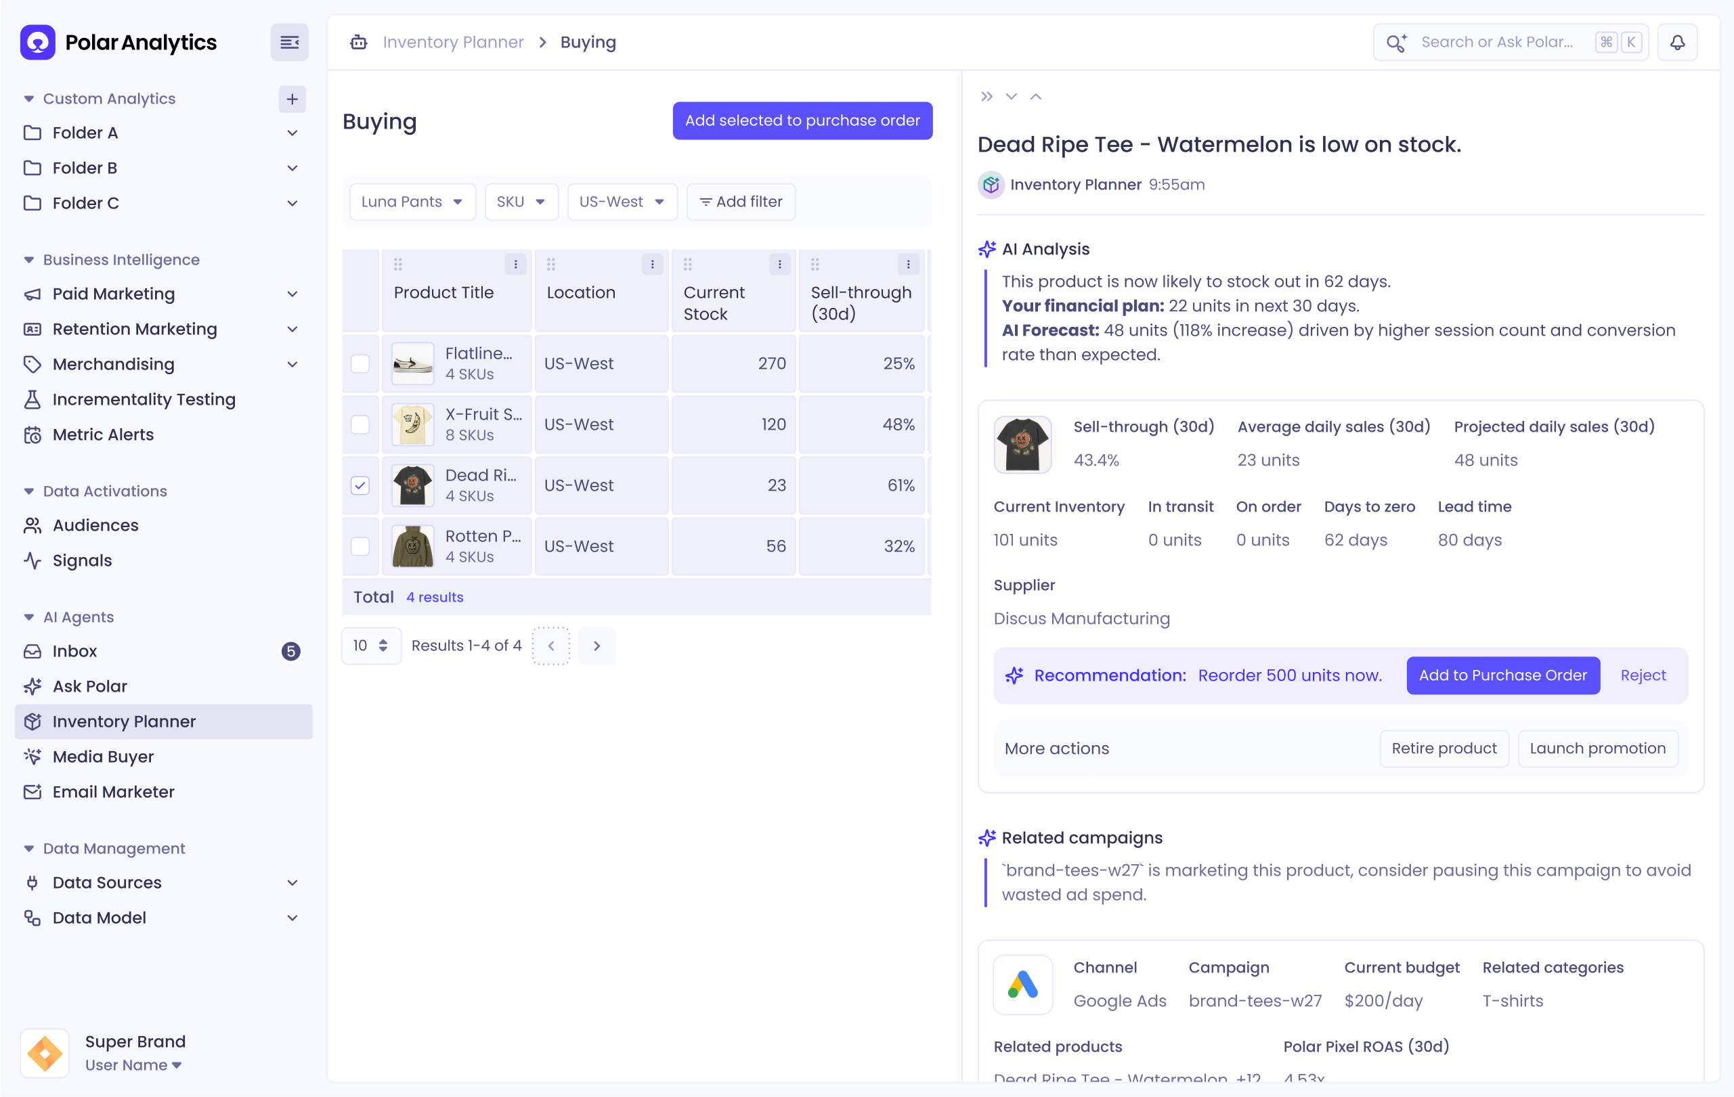This screenshot has width=1734, height=1097.
Task: Collapse the sidebar with the menu toggle icon
Action: 290,43
